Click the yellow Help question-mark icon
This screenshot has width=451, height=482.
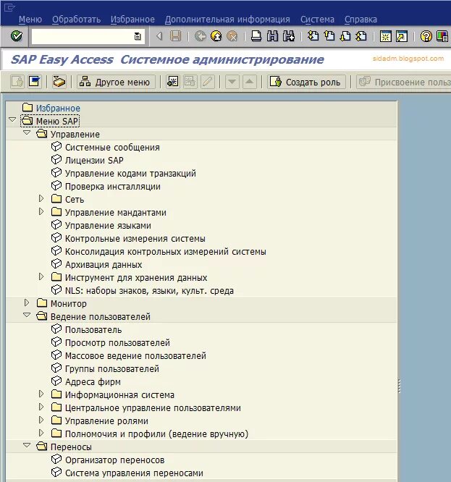[426, 36]
